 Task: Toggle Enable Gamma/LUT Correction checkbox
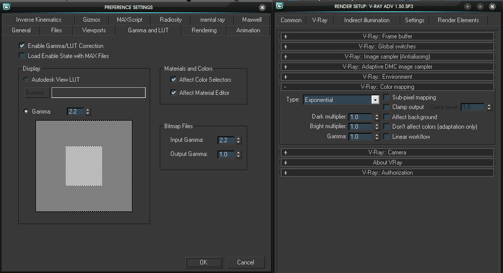coord(22,46)
